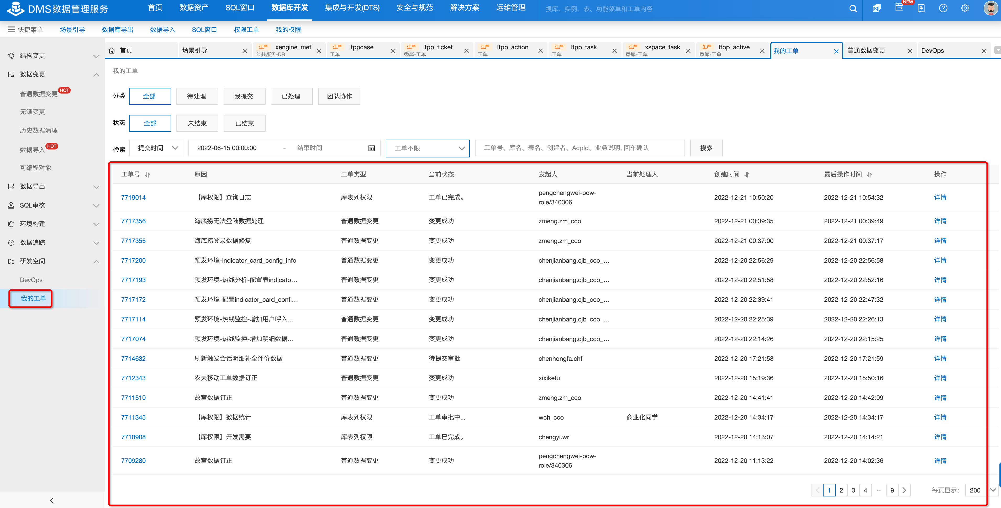The height and width of the screenshot is (508, 1001).
Task: Go to next page arrow
Action: coord(905,490)
